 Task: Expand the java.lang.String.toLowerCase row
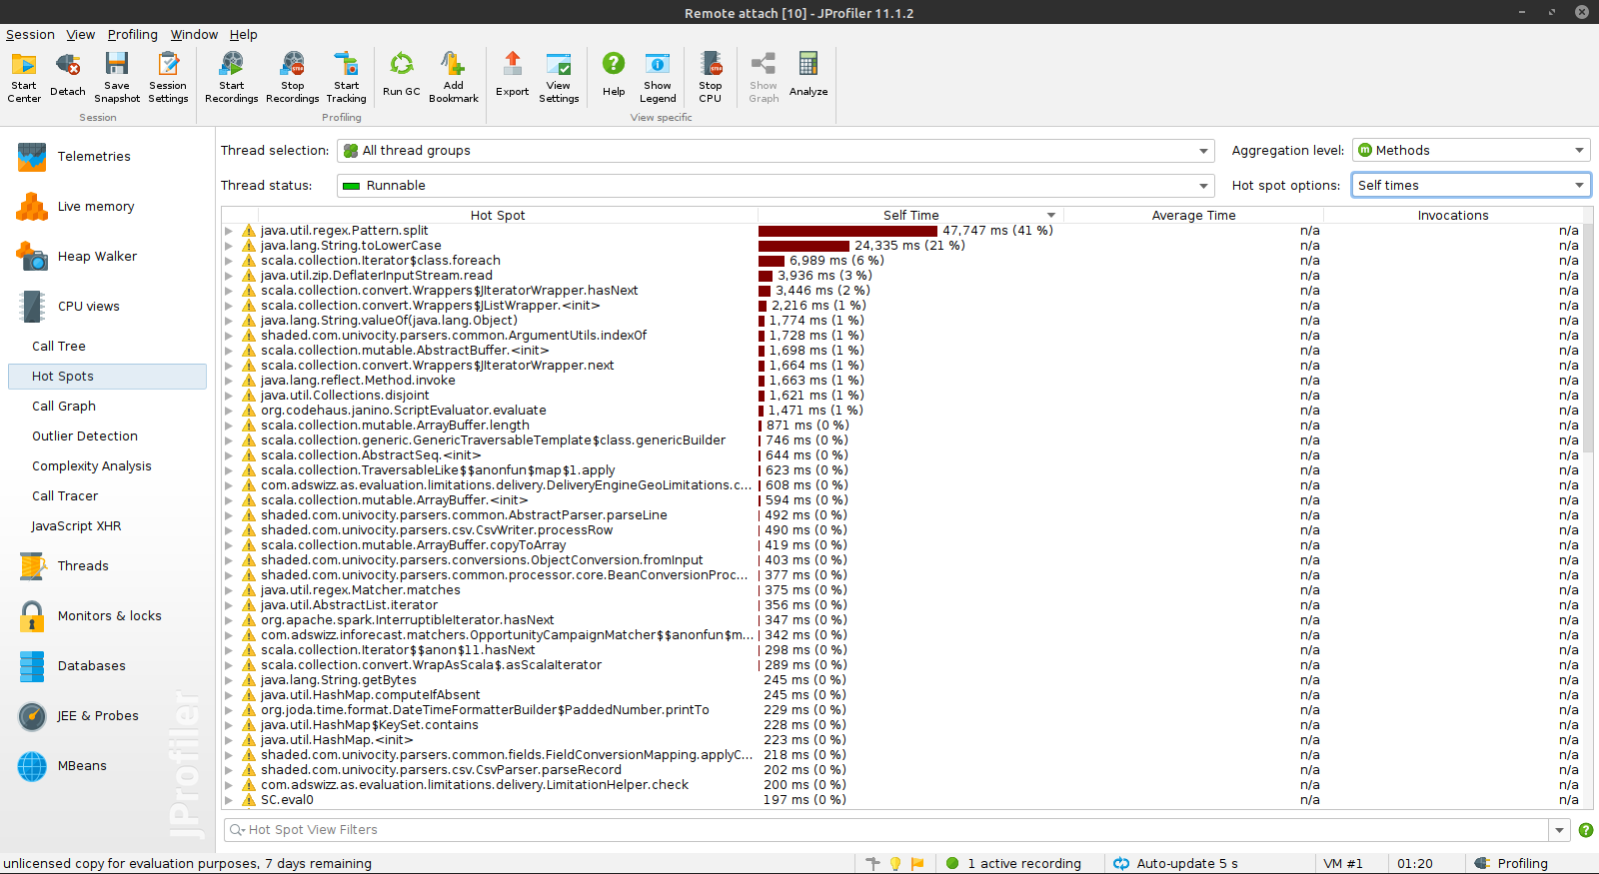point(229,246)
